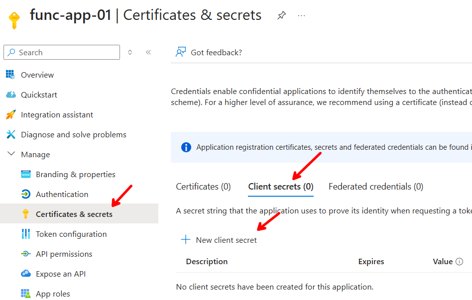Click the Authentication arrow icon
This screenshot has width=472, height=300.
[26, 194]
